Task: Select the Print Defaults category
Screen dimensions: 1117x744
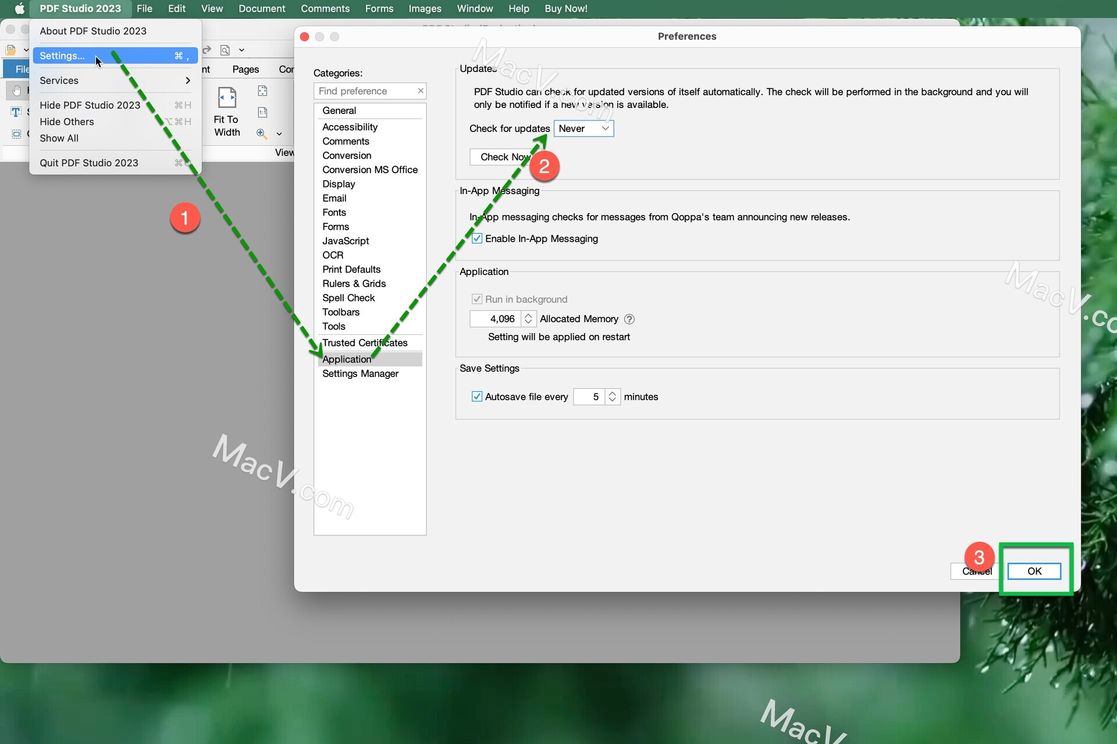Action: [369, 269]
